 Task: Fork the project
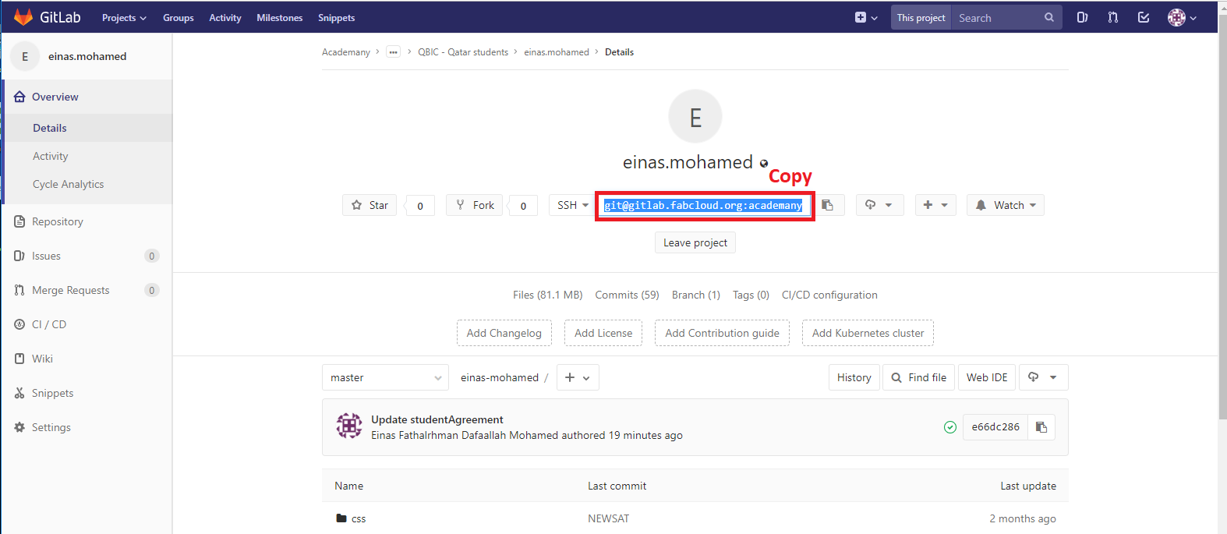click(475, 205)
